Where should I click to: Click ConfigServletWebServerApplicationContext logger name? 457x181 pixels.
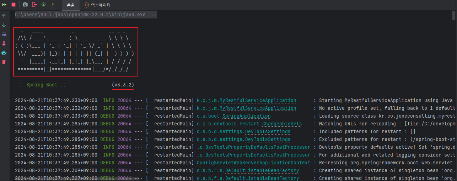(253, 163)
